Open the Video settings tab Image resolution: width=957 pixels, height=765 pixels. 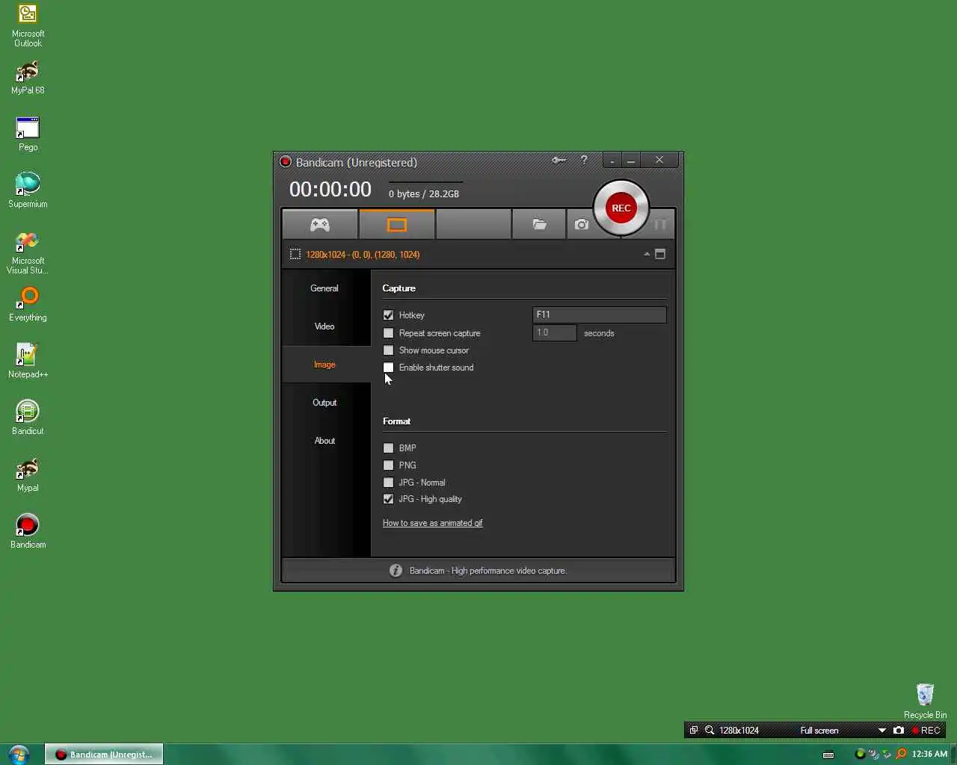[324, 326]
